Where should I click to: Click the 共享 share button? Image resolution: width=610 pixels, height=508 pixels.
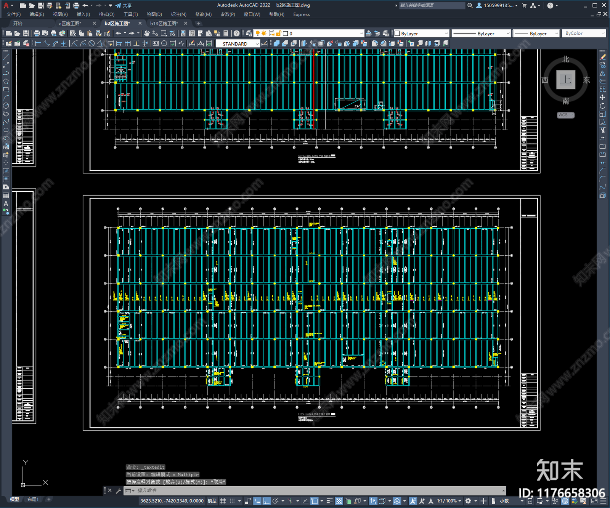tap(124, 5)
